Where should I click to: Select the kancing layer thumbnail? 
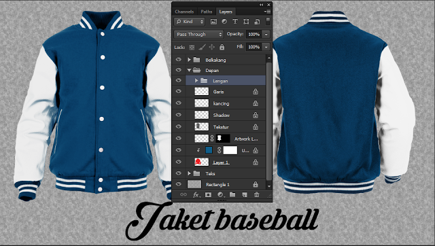point(202,103)
